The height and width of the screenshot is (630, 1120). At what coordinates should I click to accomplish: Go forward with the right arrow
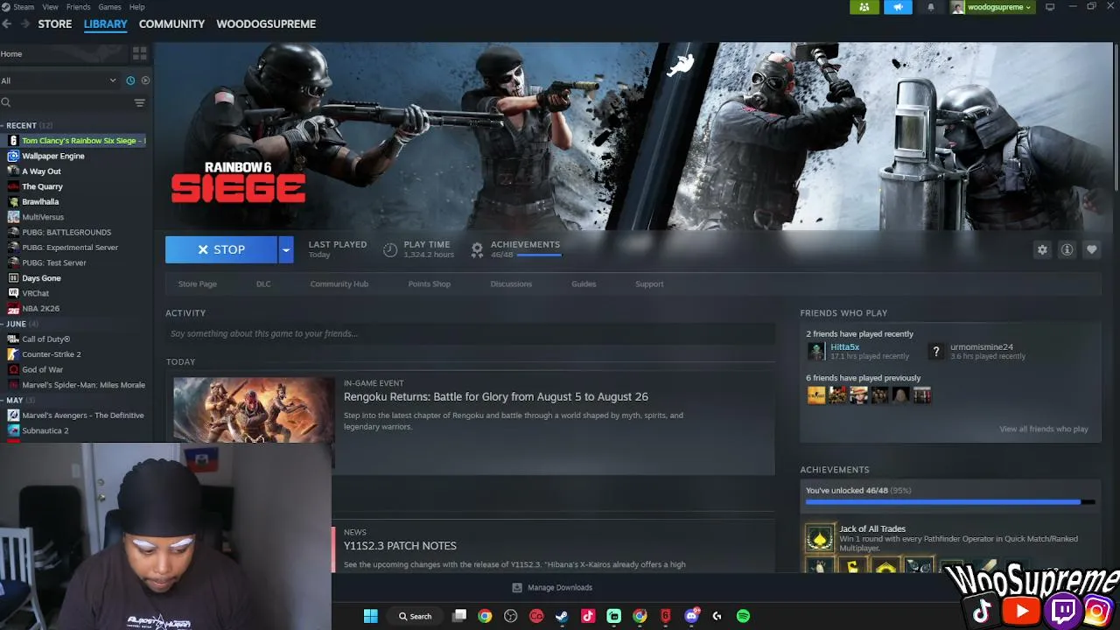[x=24, y=24]
